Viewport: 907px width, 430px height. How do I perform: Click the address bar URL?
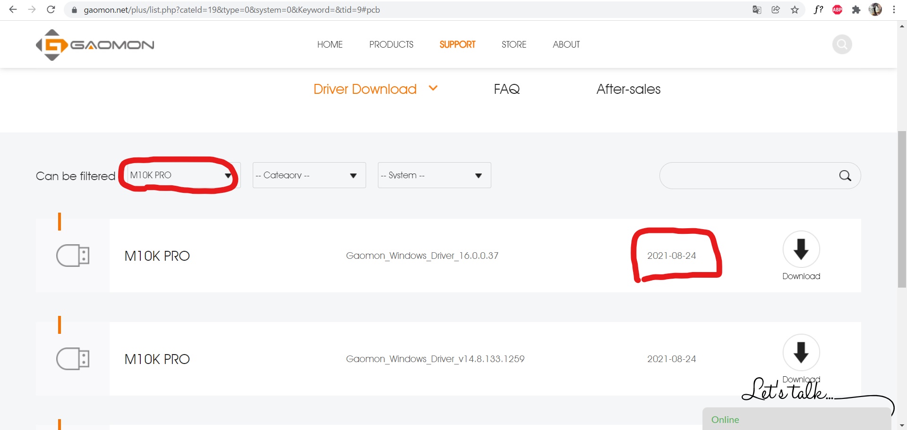click(232, 10)
